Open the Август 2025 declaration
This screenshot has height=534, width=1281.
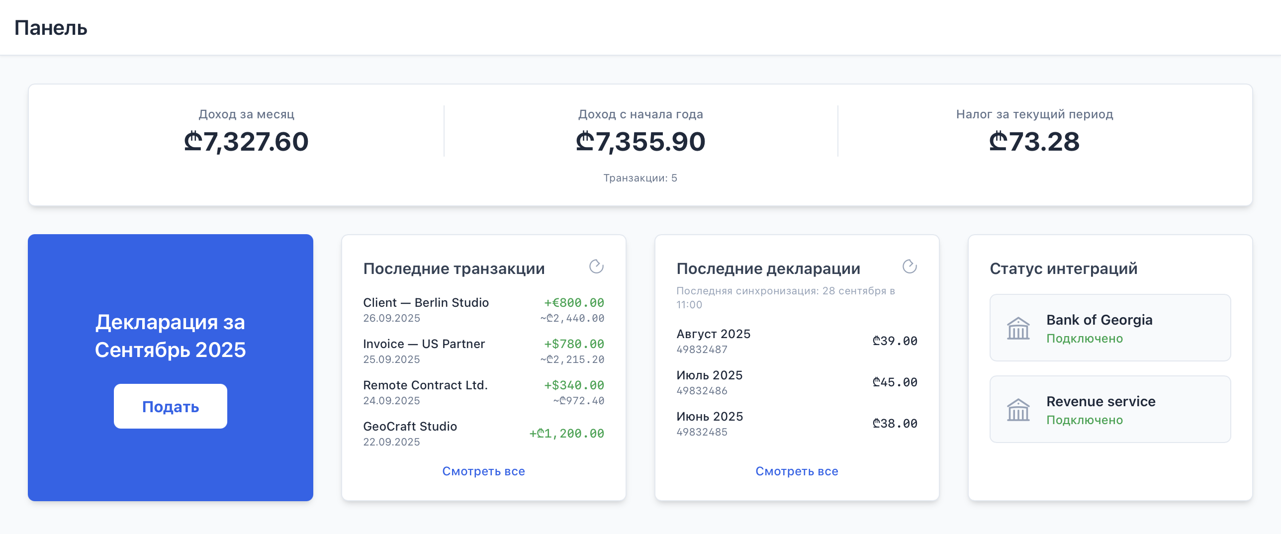[x=715, y=334]
